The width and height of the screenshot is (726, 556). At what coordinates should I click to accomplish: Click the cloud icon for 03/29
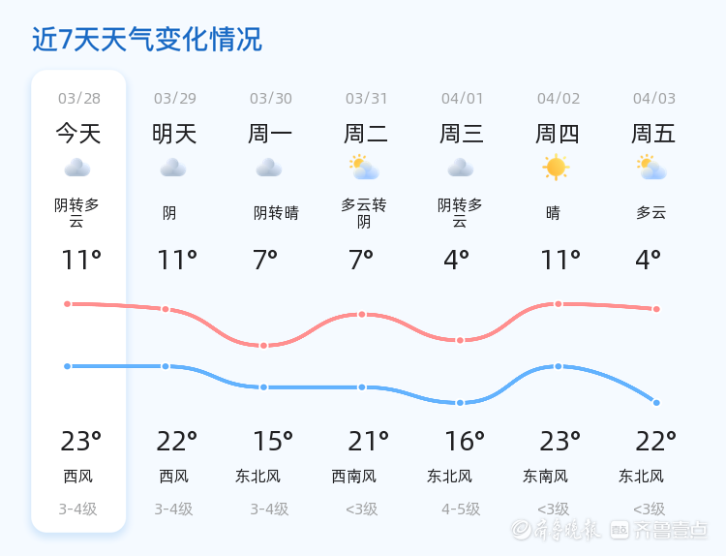tap(173, 169)
